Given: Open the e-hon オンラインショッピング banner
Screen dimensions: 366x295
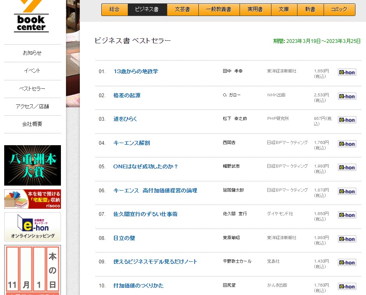Looking at the screenshot, I should (32, 227).
